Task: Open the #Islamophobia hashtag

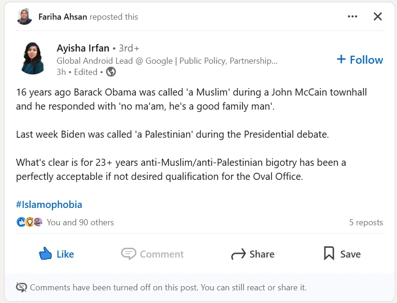Action: coord(49,205)
